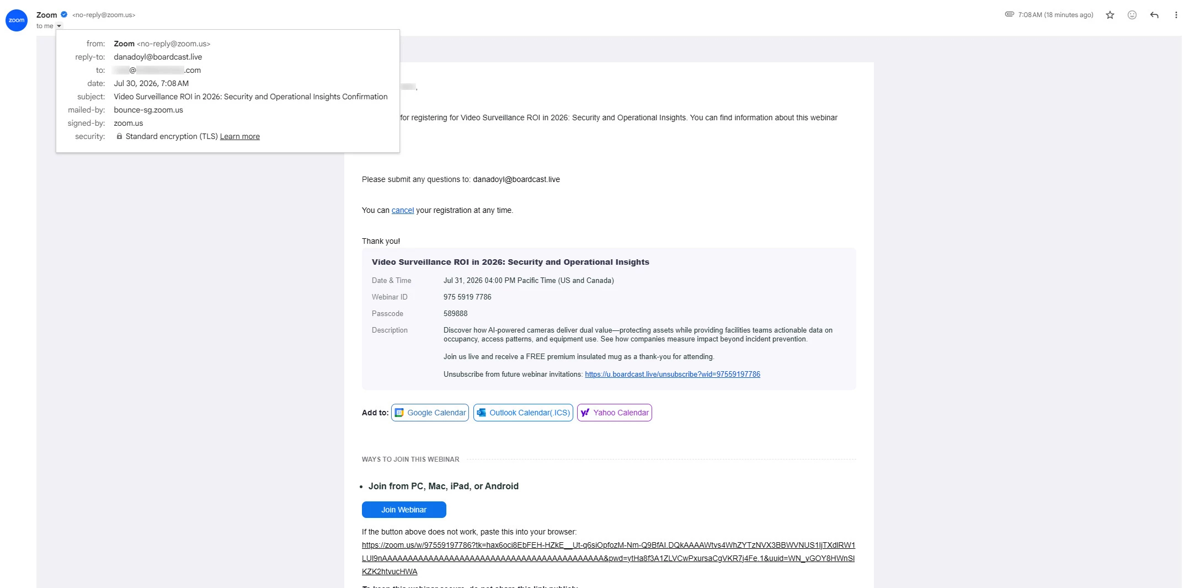Screen dimensions: 1184x588
Task: Add webinar to Yahoo Calendar
Action: 615,413
